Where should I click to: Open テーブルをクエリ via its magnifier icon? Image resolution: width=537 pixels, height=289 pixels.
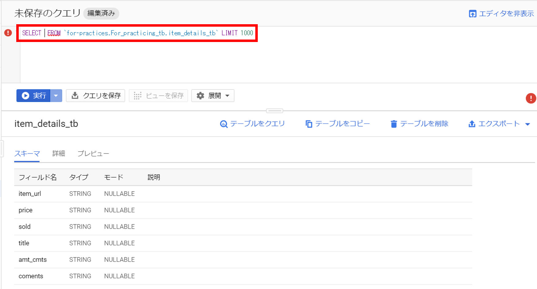tap(224, 124)
